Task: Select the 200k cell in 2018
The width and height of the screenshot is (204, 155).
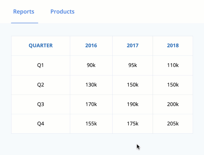Action: point(173,104)
